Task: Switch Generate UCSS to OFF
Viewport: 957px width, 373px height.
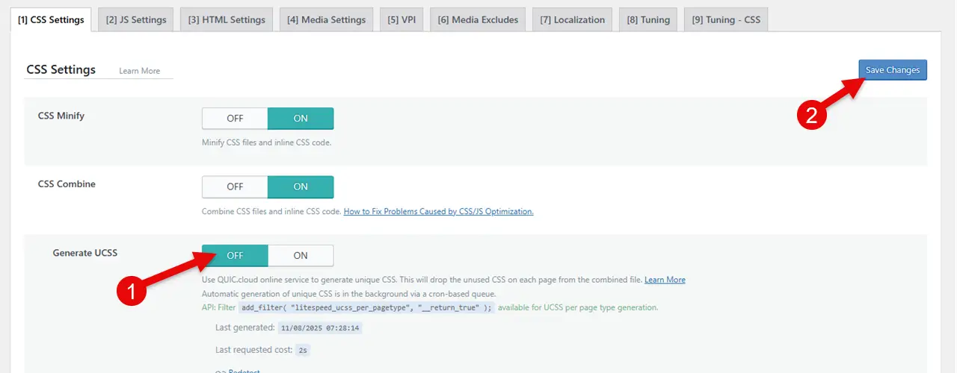Action: tap(235, 256)
